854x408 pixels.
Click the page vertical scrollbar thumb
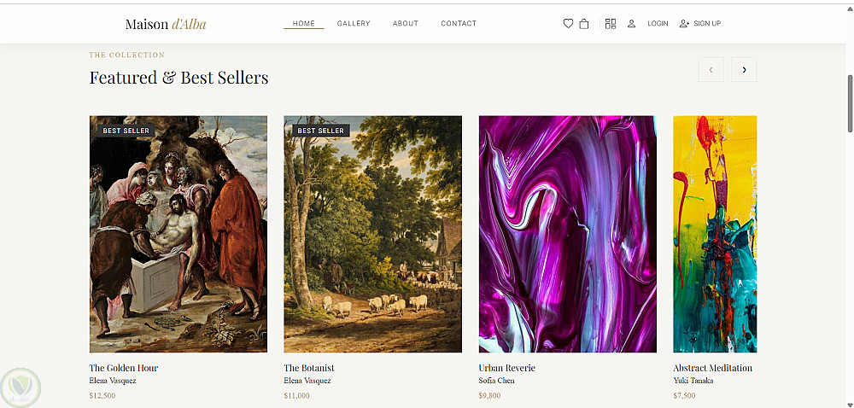click(850, 102)
